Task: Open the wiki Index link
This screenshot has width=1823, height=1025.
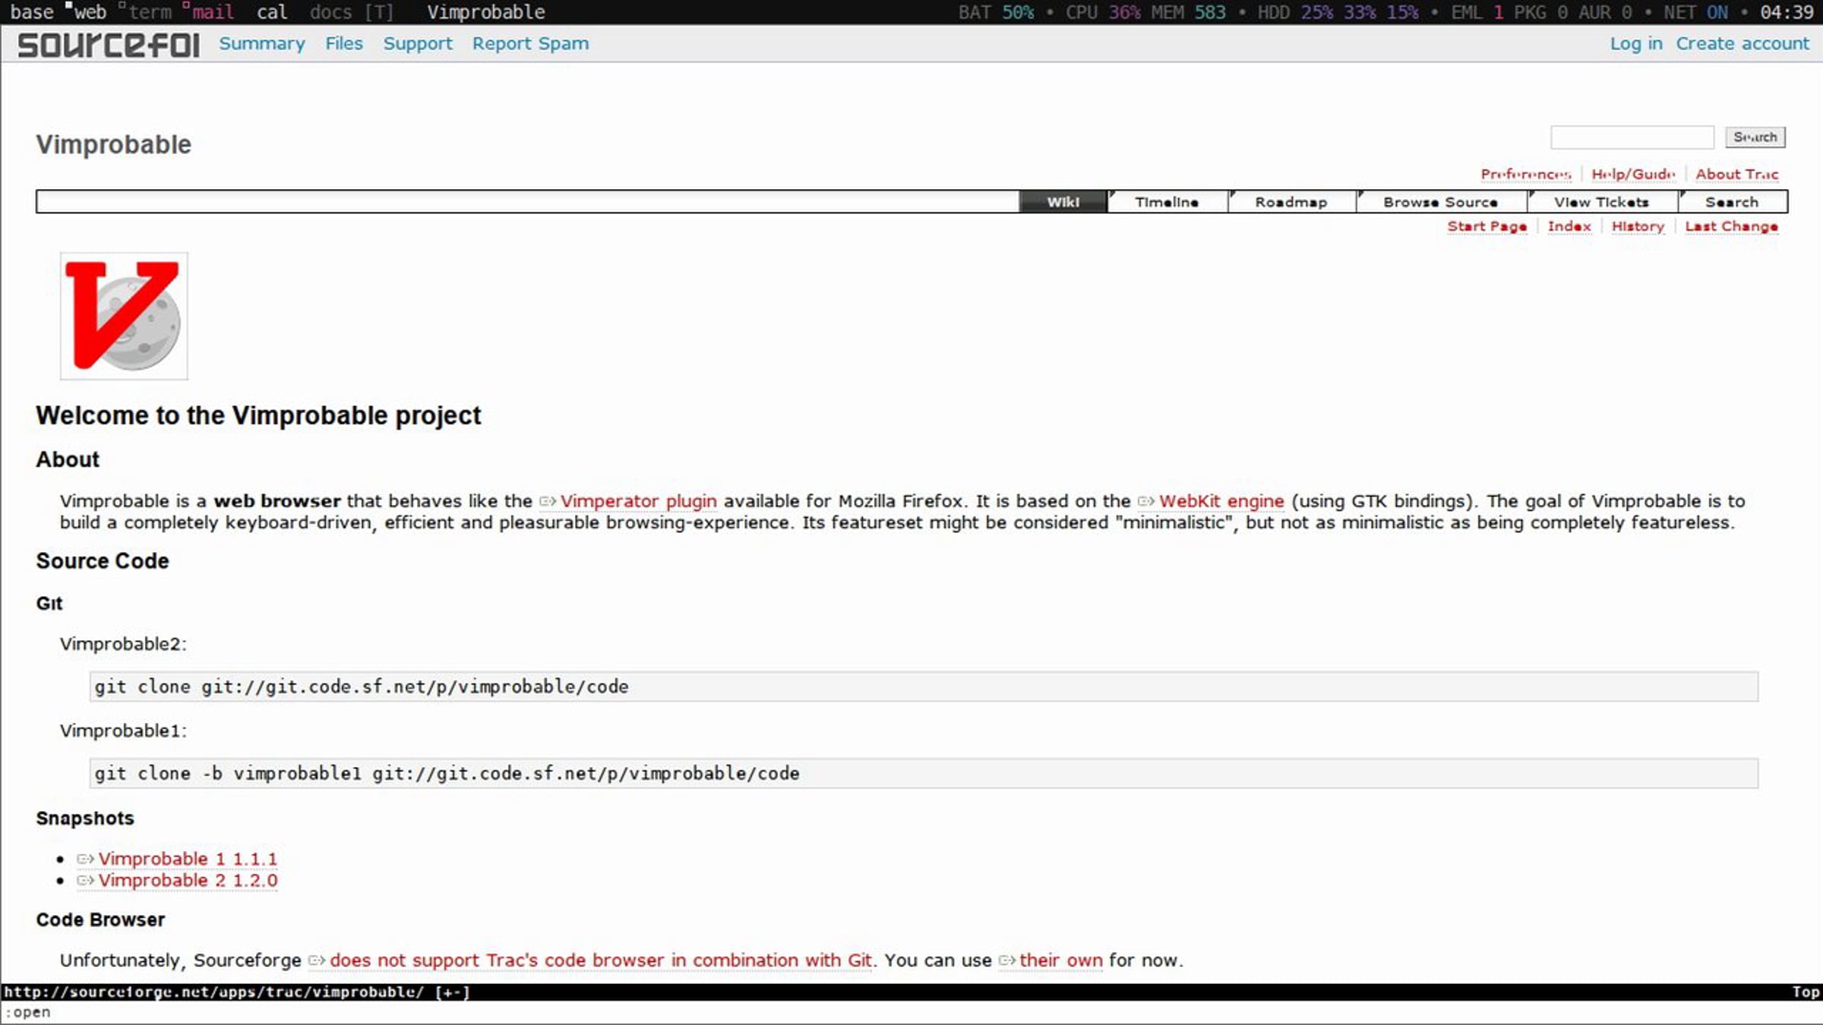Action: 1569,226
